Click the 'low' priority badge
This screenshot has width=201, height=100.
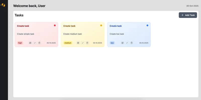(112, 43)
